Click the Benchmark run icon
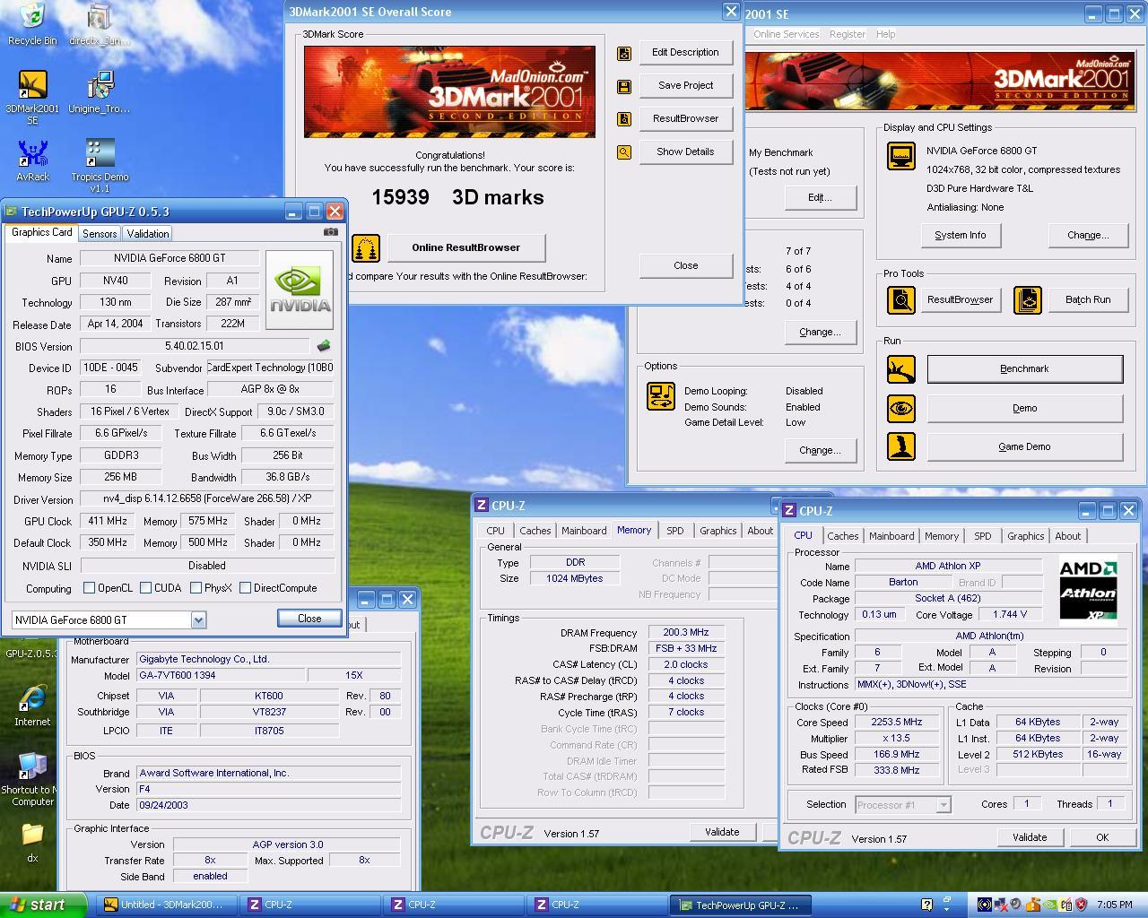The image size is (1148, 918). point(901,369)
